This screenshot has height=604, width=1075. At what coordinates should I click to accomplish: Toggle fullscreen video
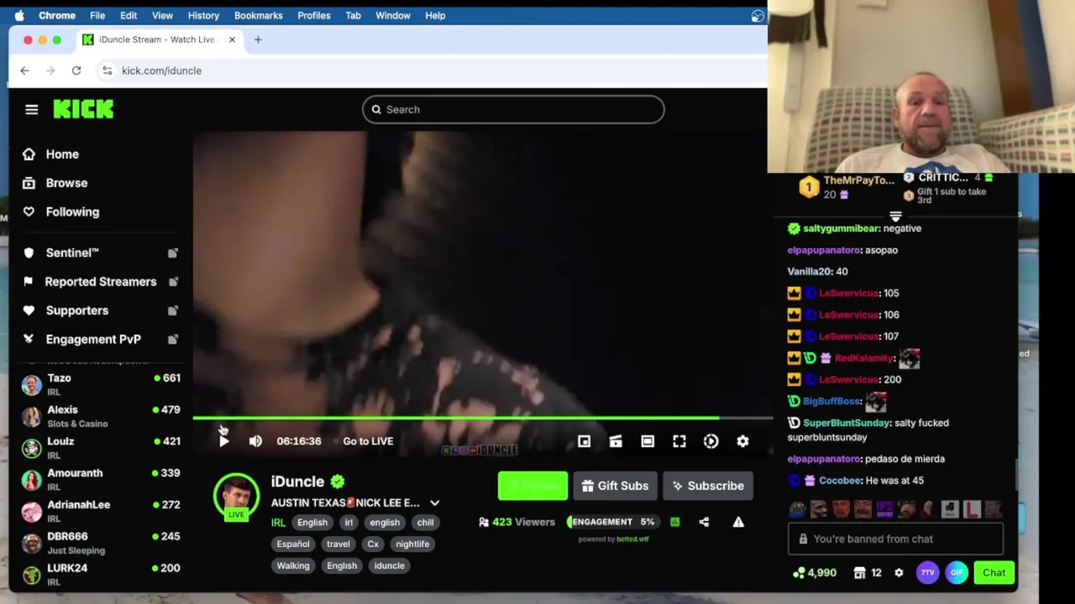[679, 441]
